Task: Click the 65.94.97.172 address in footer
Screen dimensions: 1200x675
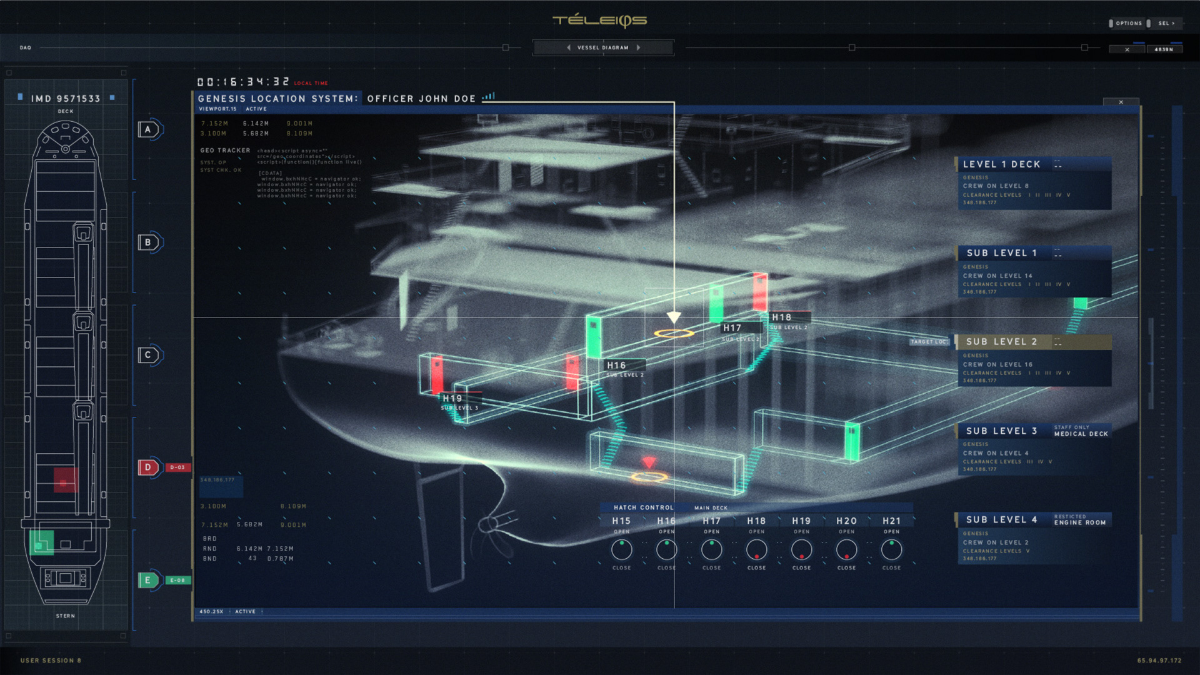Action: pyautogui.click(x=1159, y=661)
